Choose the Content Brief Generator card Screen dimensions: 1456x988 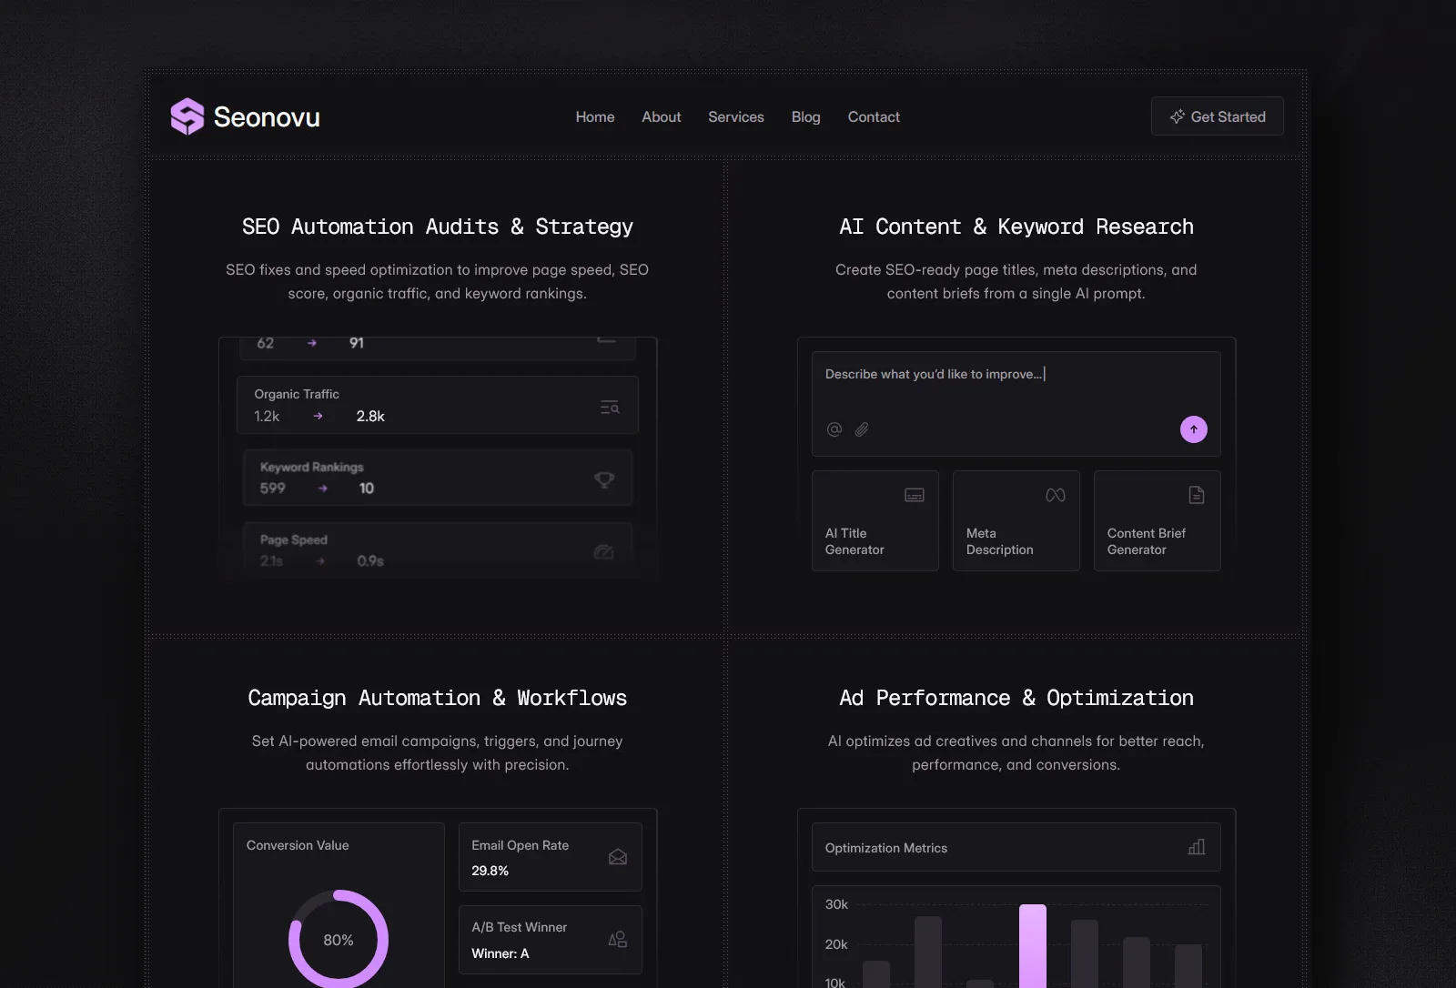click(x=1158, y=520)
